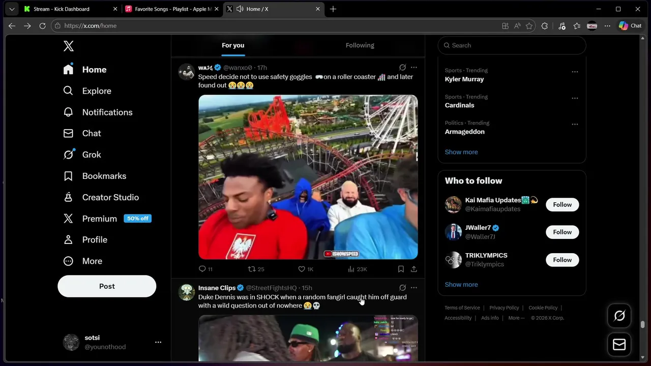
Task: Reload the current page
Action: pos(42,26)
